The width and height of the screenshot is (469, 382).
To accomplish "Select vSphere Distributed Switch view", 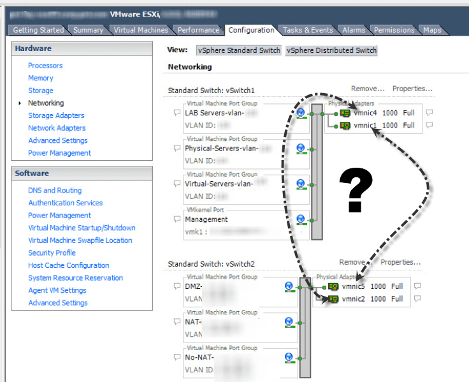I will (x=331, y=50).
